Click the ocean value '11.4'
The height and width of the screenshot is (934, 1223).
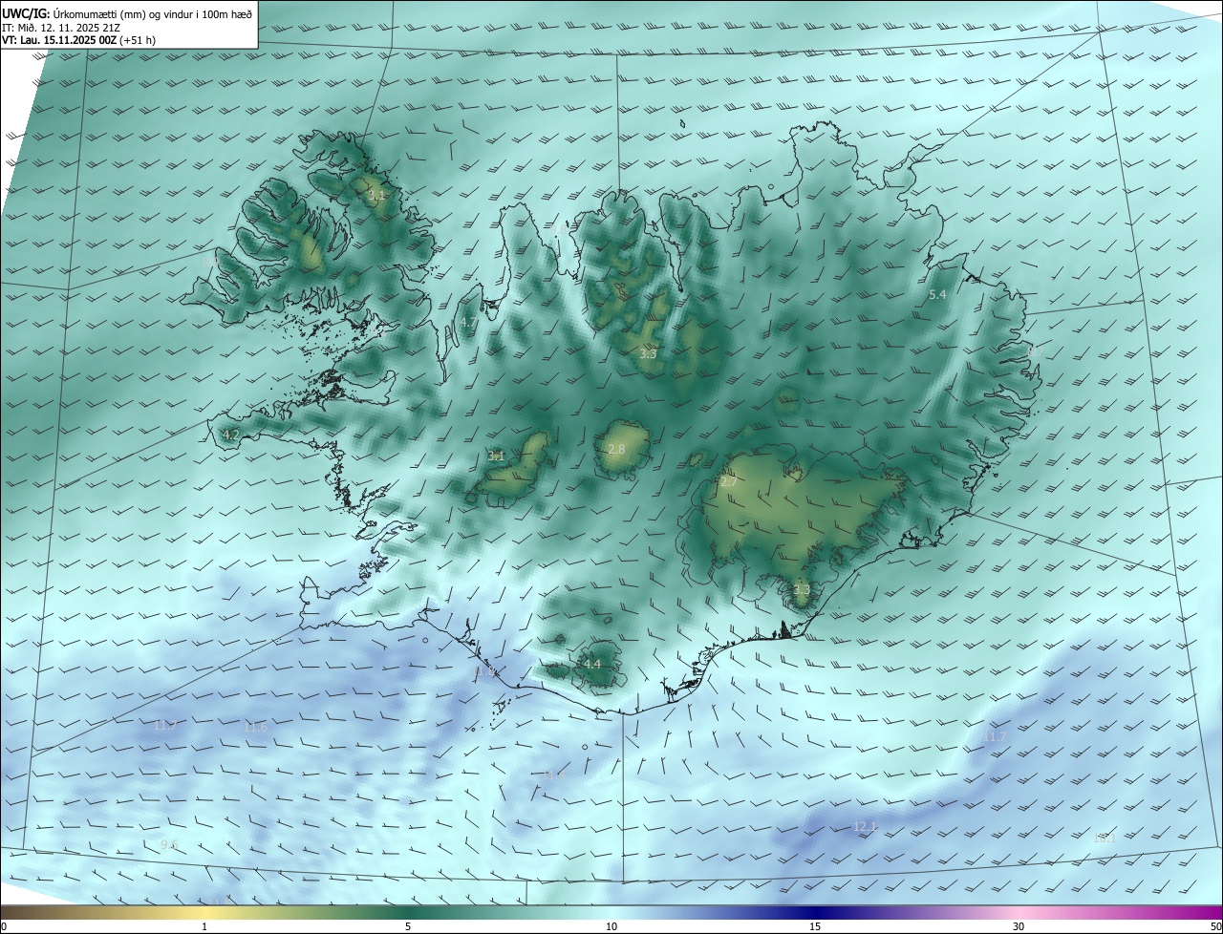pyautogui.click(x=555, y=775)
